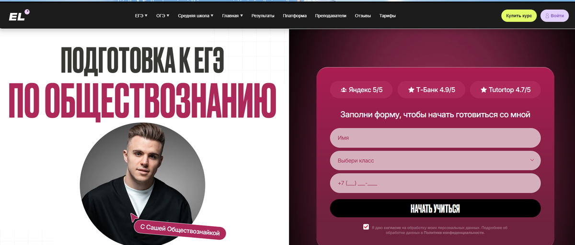Expand the ЕГЭ dropdown menu
575x245 pixels.
[141, 16]
